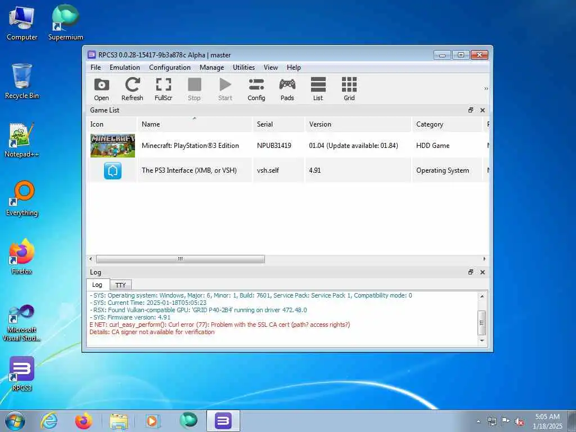Open the View menu
This screenshot has width=576, height=432.
point(271,67)
